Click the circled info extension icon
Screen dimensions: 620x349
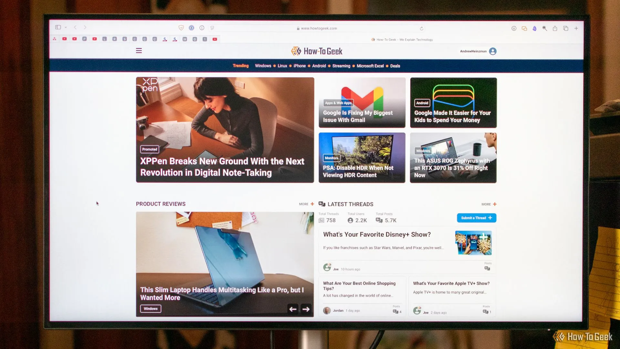pyautogui.click(x=202, y=28)
